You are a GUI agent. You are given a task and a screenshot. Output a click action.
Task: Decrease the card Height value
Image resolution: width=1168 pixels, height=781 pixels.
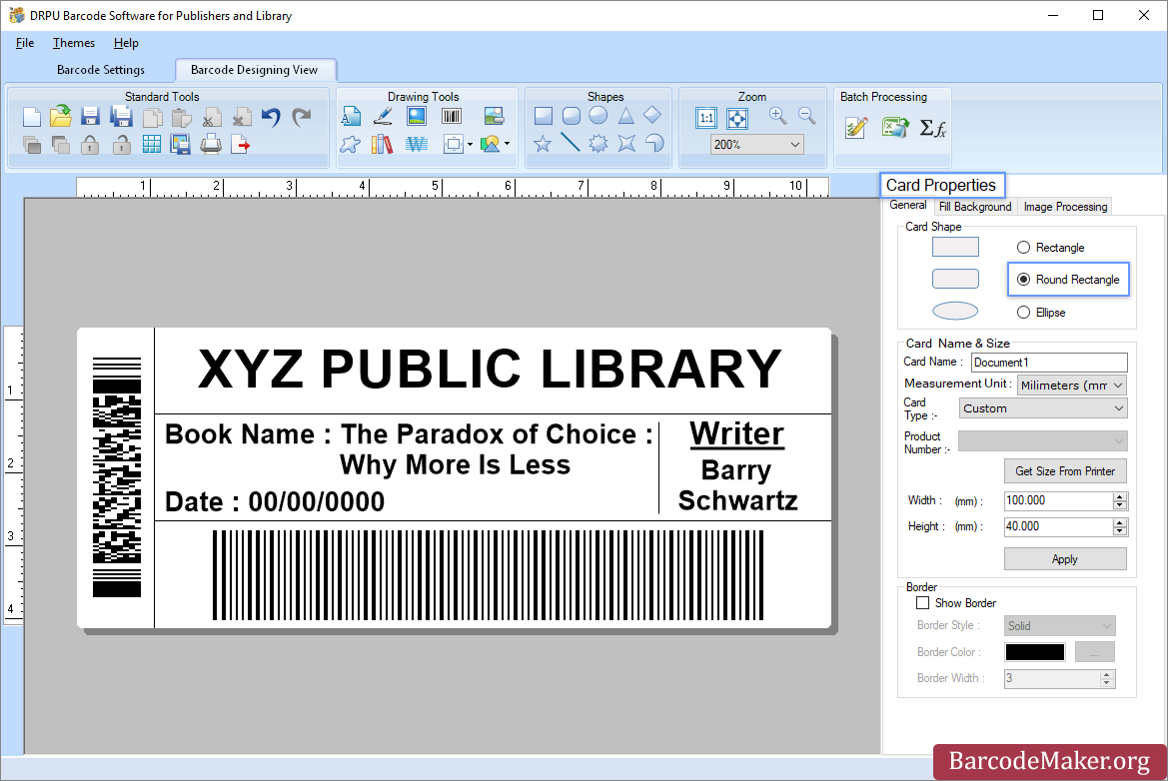pyautogui.click(x=1120, y=531)
